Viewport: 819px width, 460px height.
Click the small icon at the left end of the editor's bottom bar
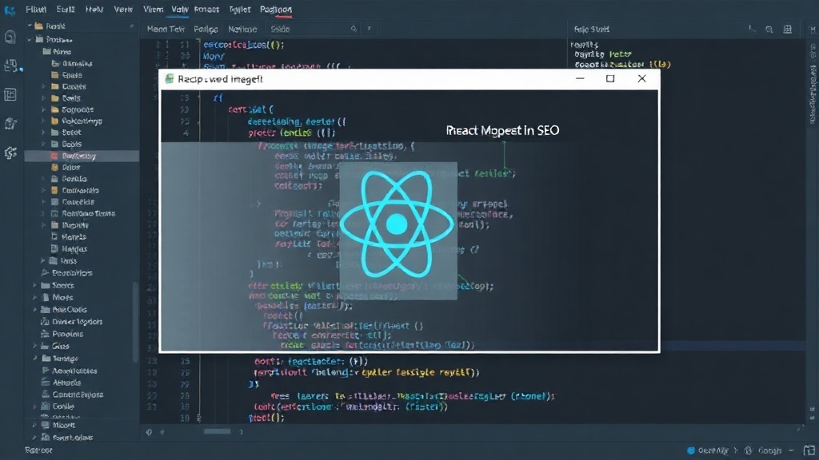point(150,432)
